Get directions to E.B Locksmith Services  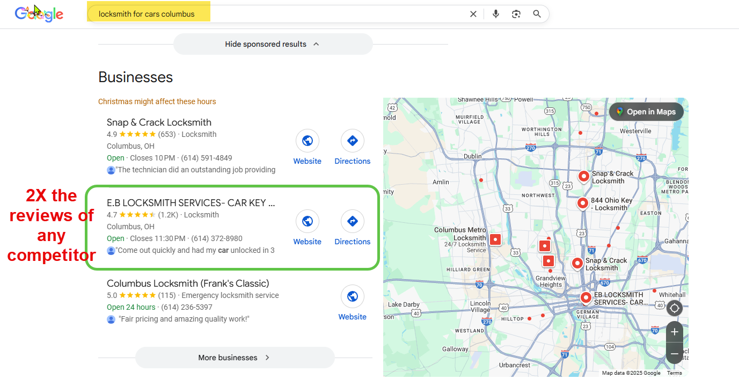click(x=352, y=221)
